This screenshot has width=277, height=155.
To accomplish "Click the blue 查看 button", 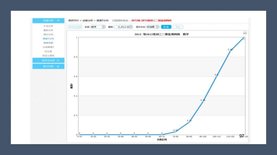I will [x=166, y=27].
